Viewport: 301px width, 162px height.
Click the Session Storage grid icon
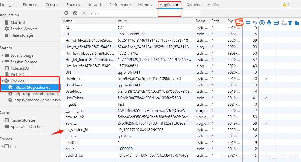tap(7, 62)
